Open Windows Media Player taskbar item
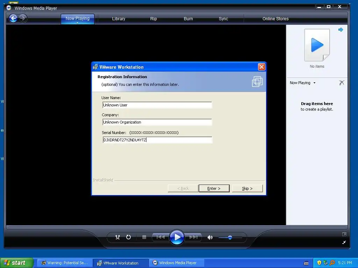This screenshot has height=268, width=358. point(177,263)
